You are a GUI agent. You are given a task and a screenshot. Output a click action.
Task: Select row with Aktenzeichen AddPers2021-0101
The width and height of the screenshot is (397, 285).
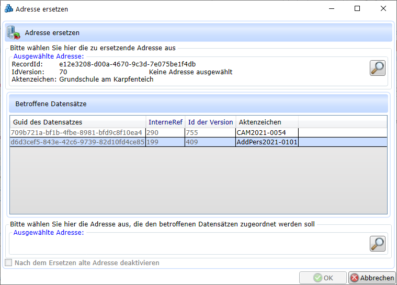click(267, 142)
